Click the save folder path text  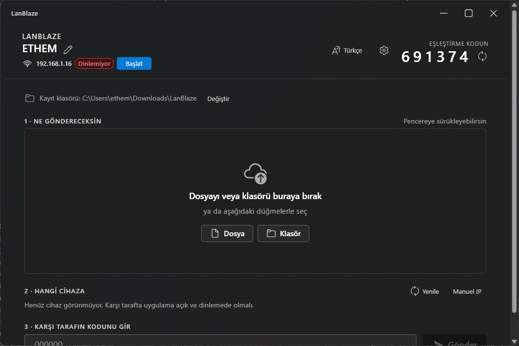(x=118, y=98)
